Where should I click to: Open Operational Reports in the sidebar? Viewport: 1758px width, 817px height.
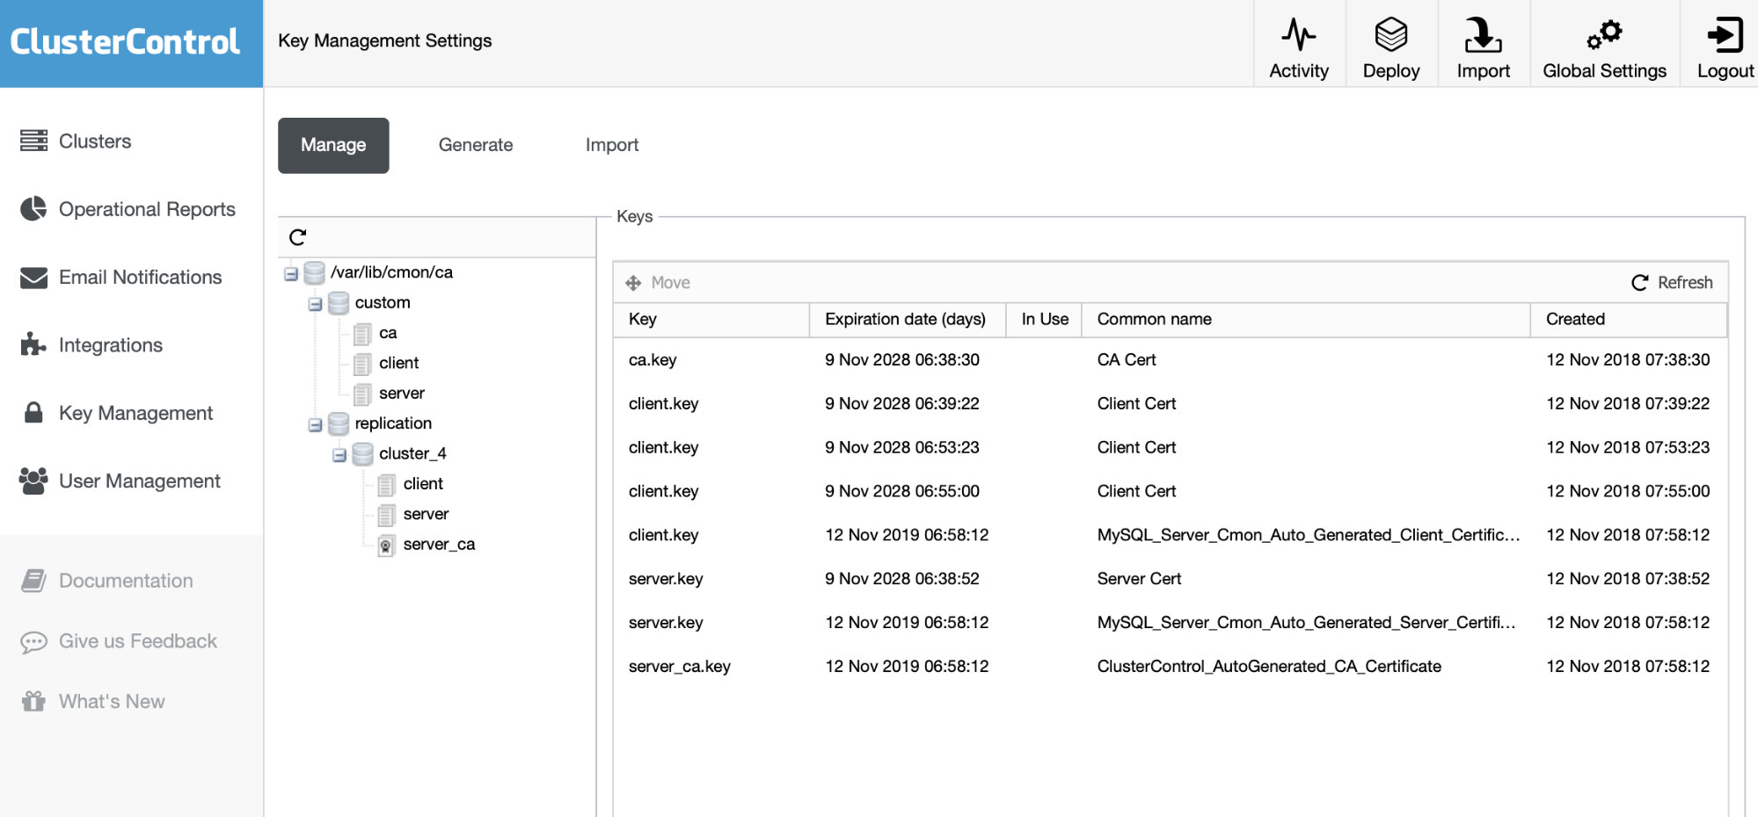coord(147,209)
